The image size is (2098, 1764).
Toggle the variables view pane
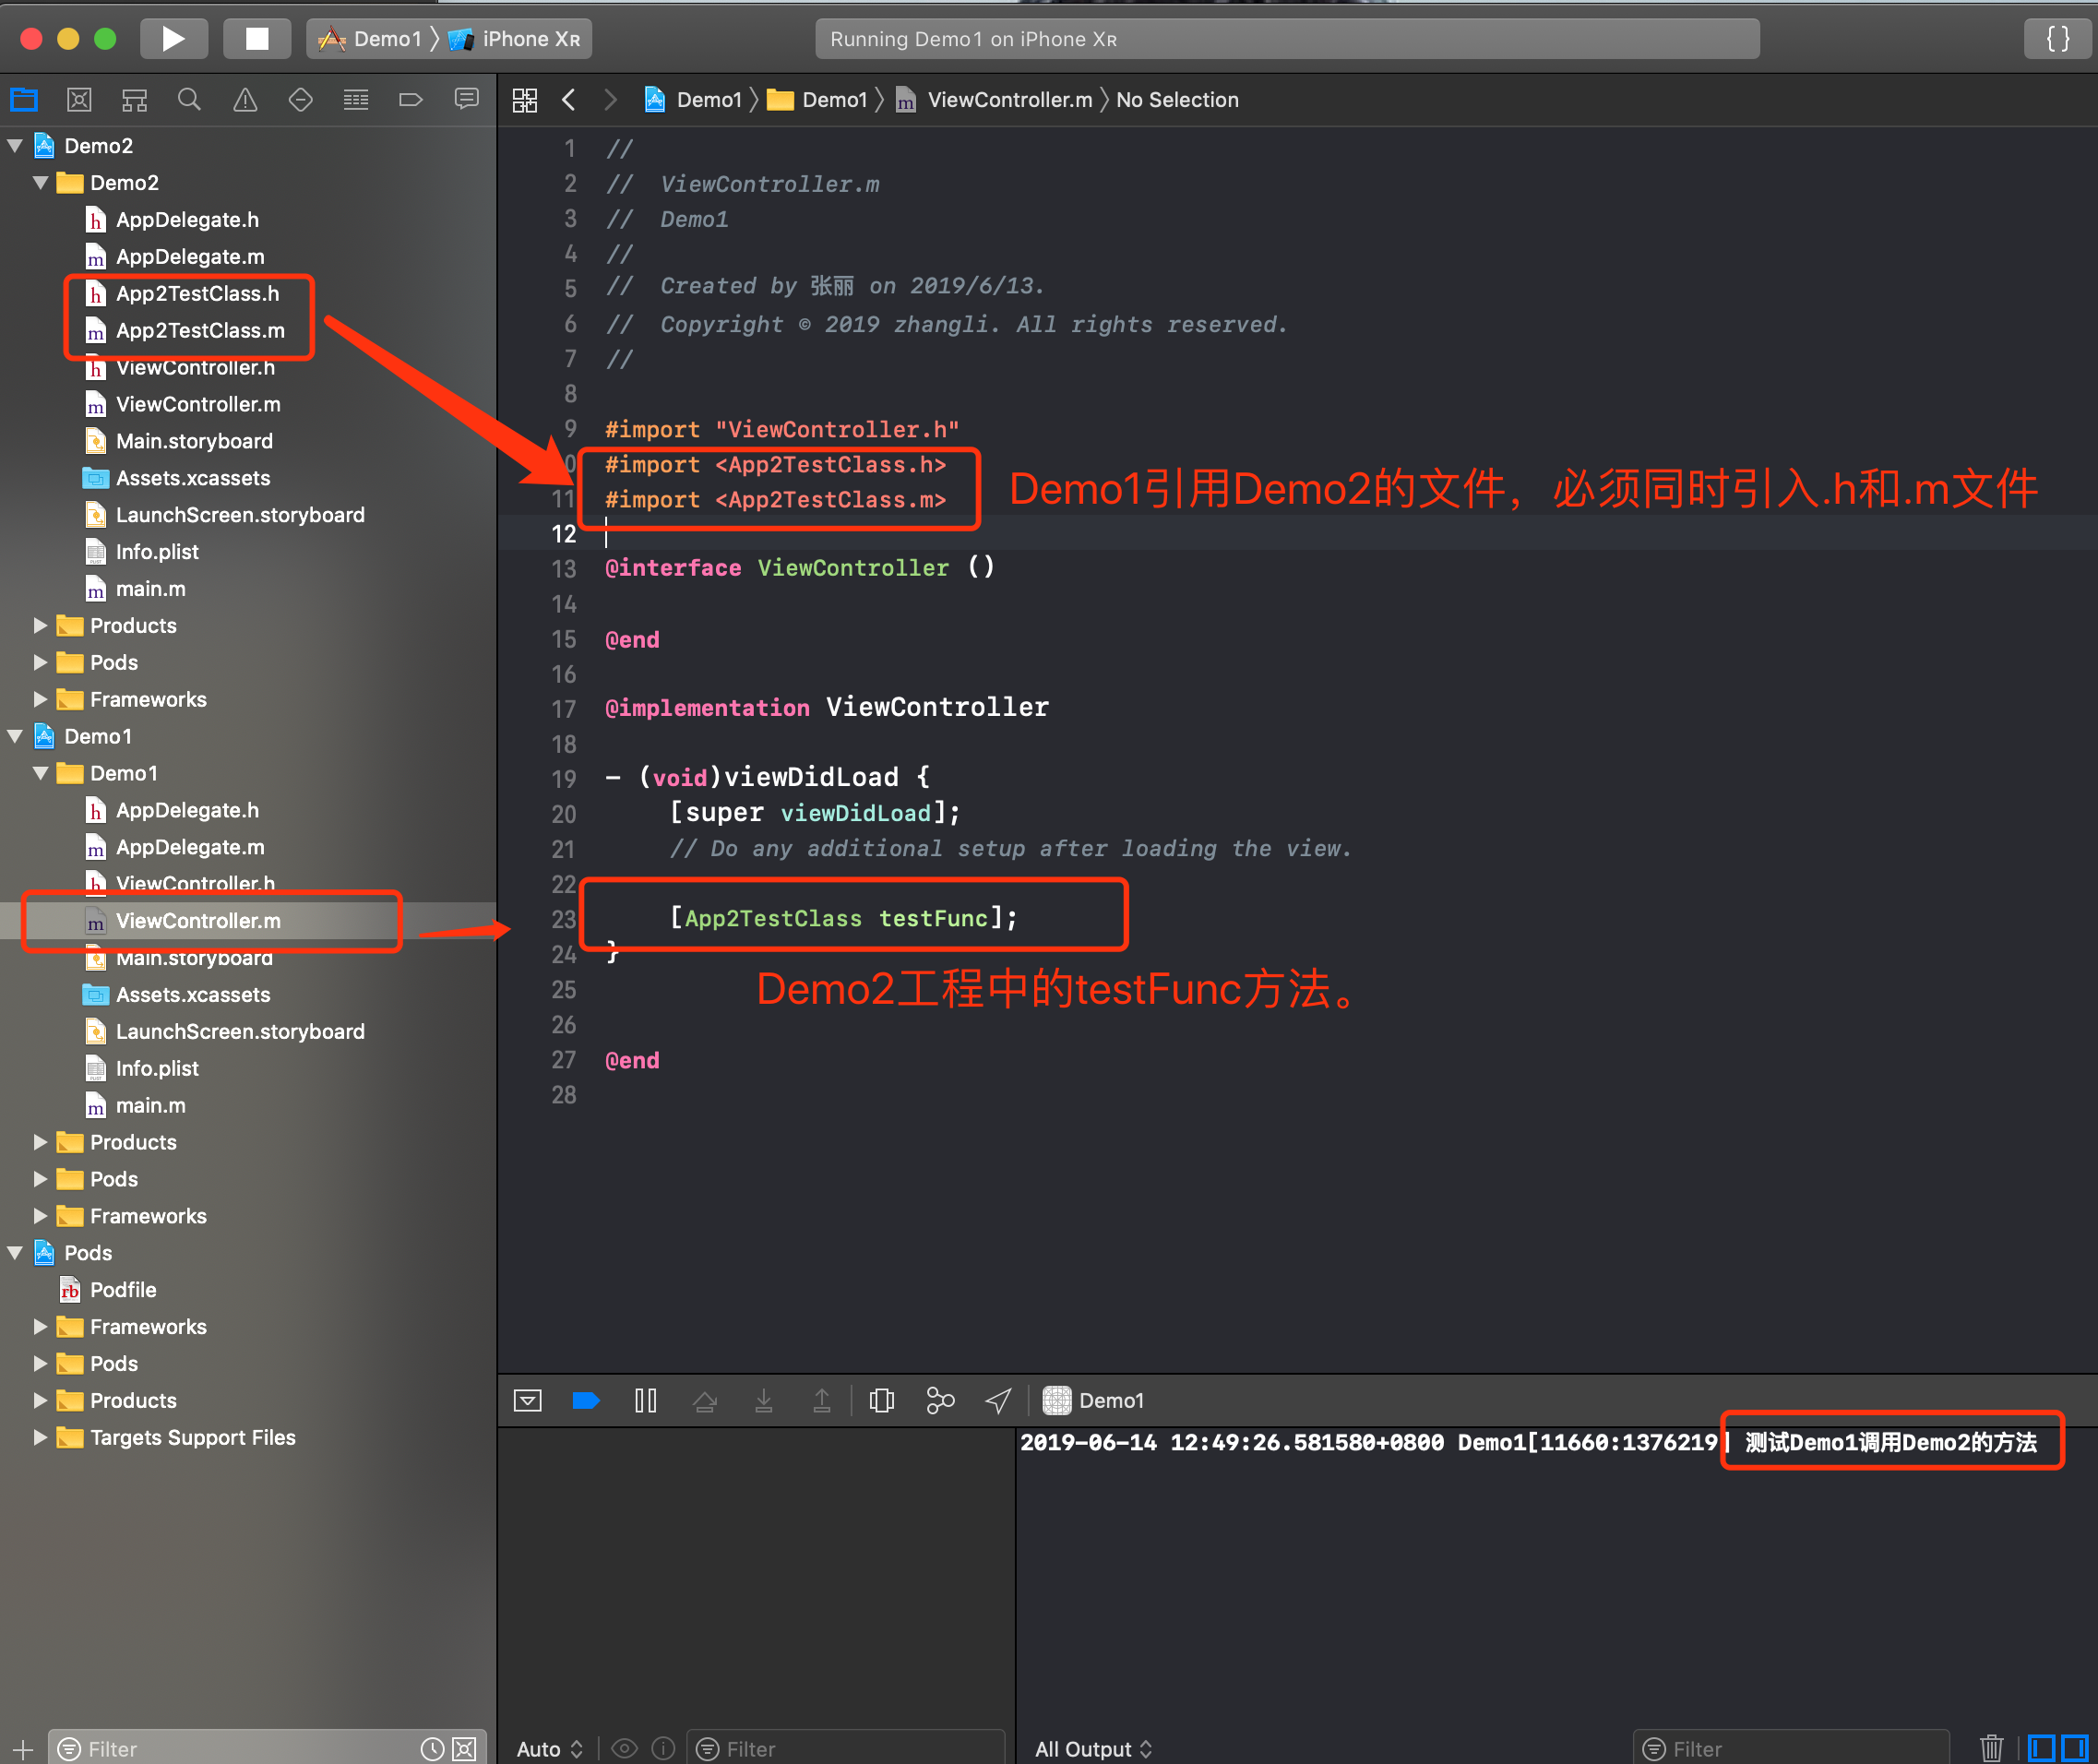tap(2041, 1748)
